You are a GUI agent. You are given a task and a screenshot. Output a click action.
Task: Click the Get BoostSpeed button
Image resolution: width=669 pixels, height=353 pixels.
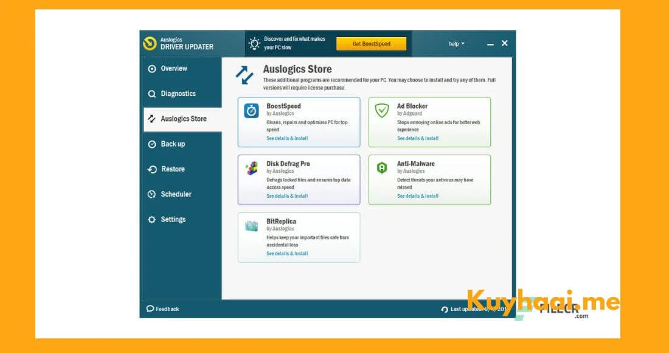[371, 44]
